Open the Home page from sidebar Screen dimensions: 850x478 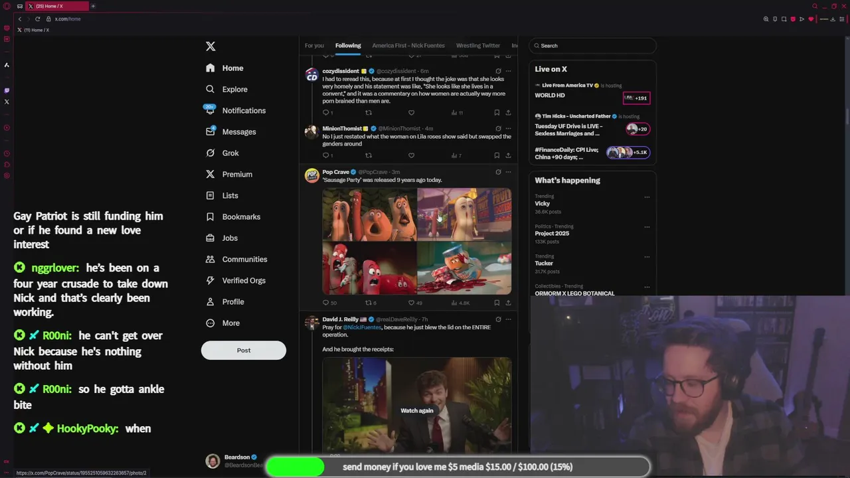[224, 68]
